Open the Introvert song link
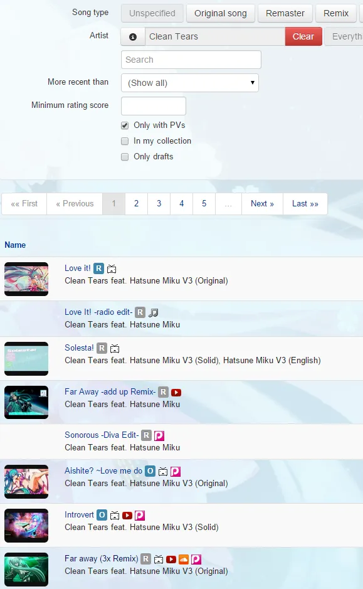Viewport: 363px width, 589px height. click(x=79, y=515)
